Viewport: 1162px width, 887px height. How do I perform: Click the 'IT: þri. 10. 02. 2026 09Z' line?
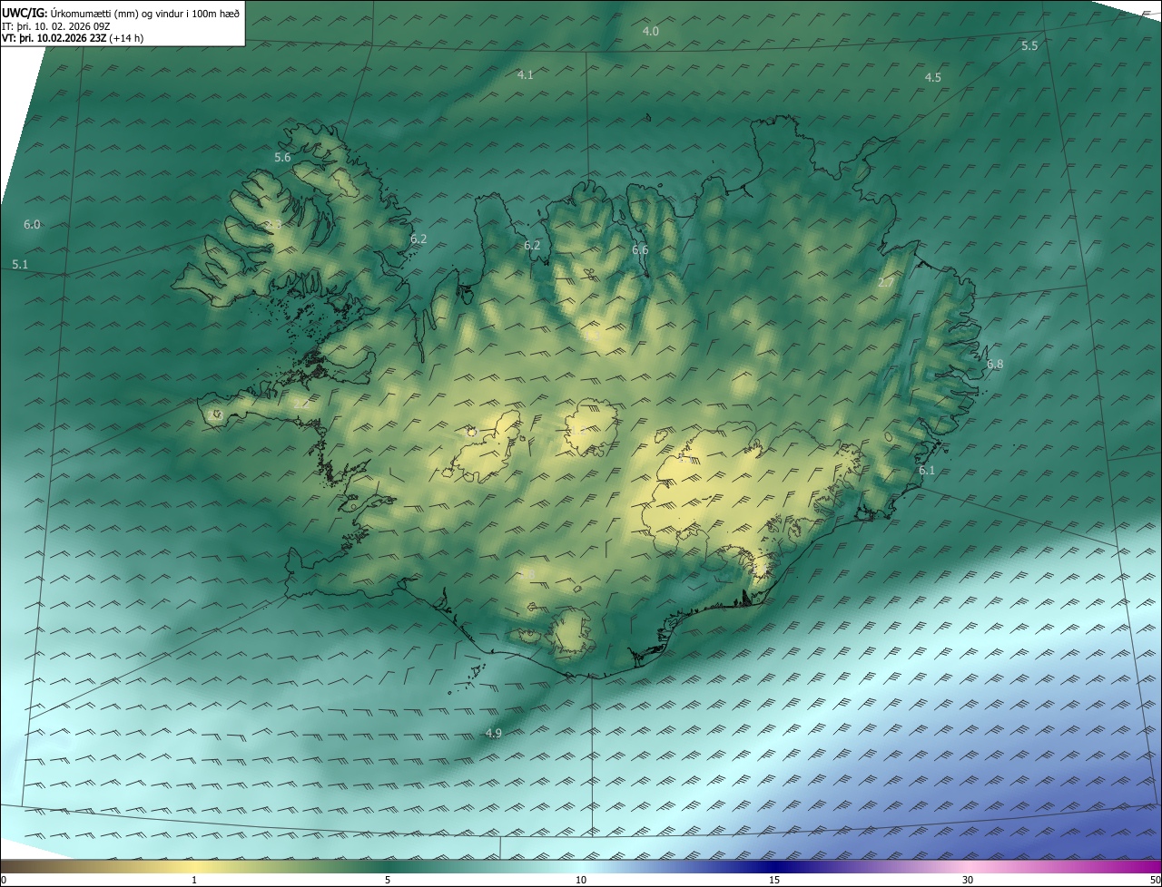56,26
